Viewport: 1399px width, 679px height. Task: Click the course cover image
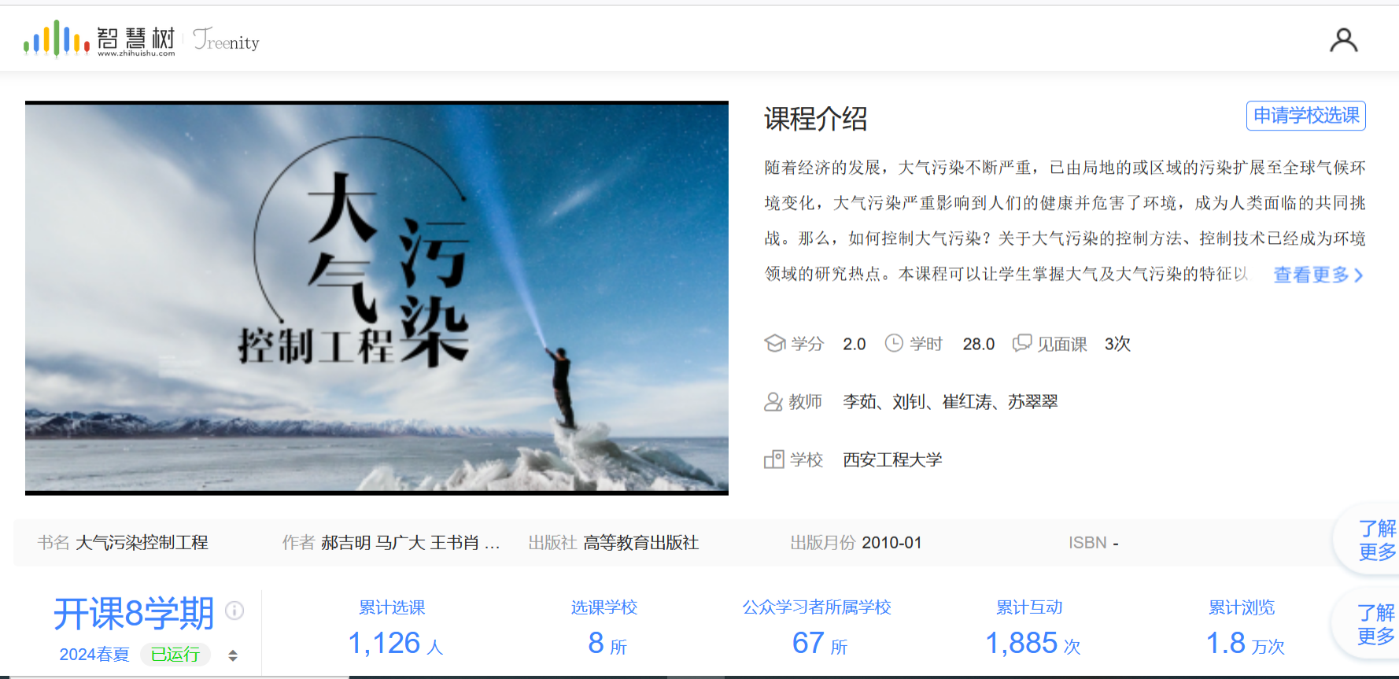click(x=376, y=297)
